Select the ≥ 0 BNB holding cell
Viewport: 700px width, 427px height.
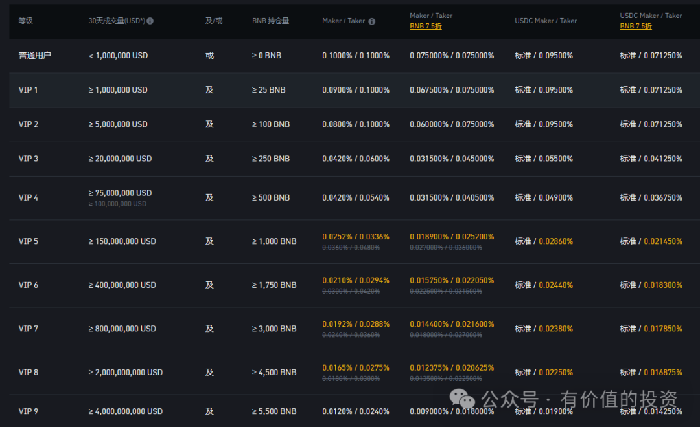(266, 56)
